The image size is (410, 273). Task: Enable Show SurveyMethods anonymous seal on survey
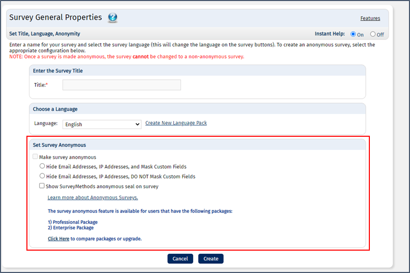pyautogui.click(x=42, y=186)
